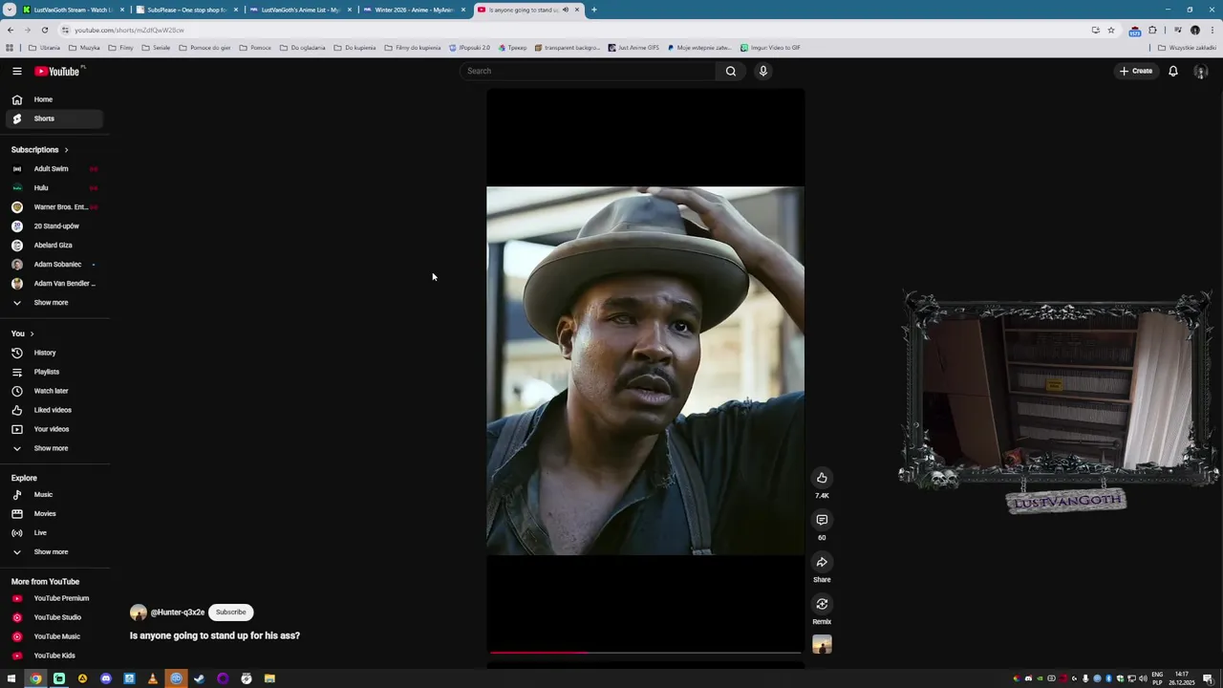
Task: Switch to SubsPlease tab
Action: [x=186, y=10]
